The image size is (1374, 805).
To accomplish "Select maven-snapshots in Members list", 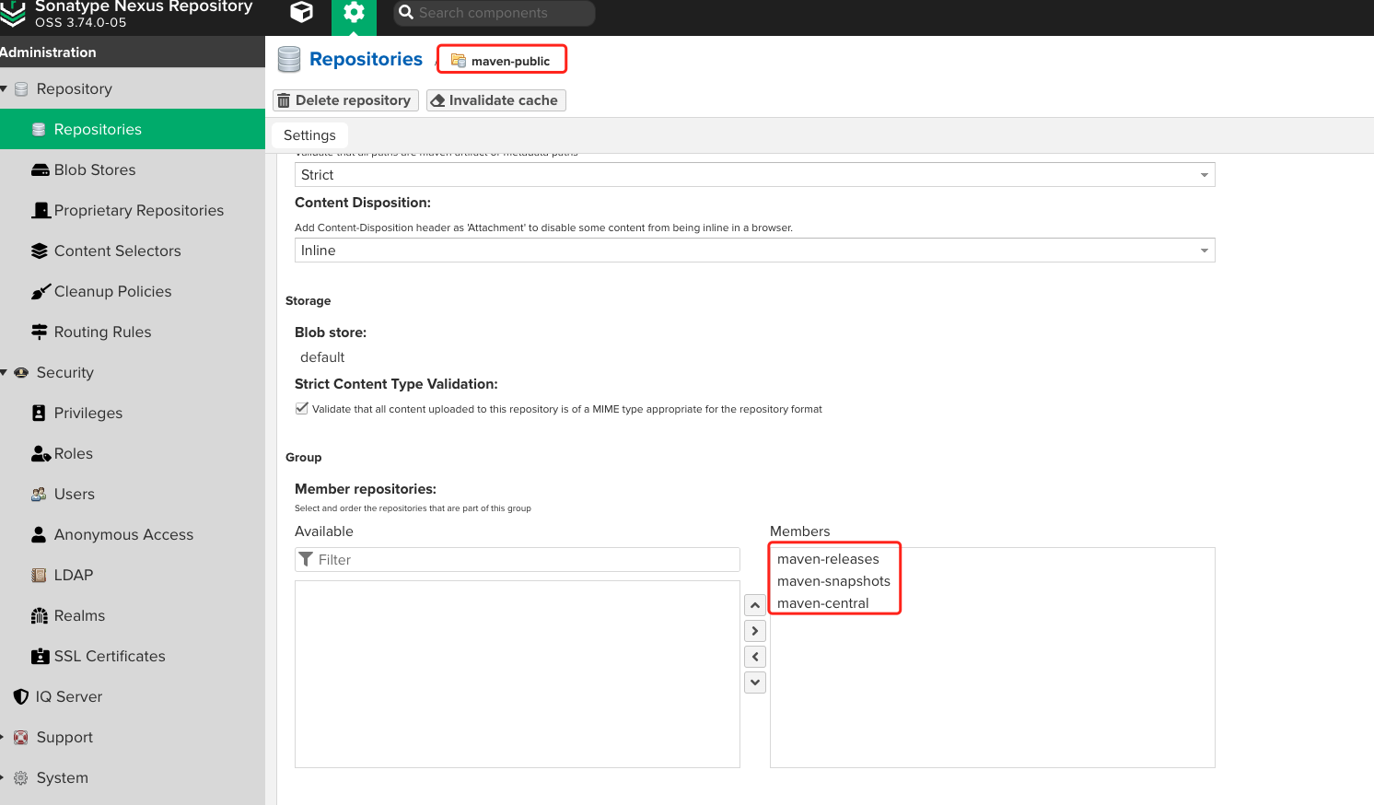I will [833, 581].
